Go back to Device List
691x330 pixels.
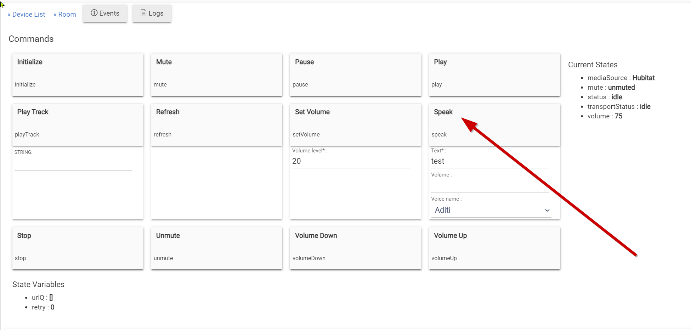tap(26, 14)
